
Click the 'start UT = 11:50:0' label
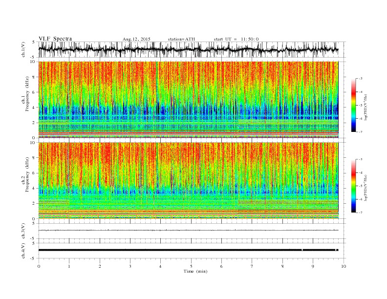pyautogui.click(x=236, y=39)
